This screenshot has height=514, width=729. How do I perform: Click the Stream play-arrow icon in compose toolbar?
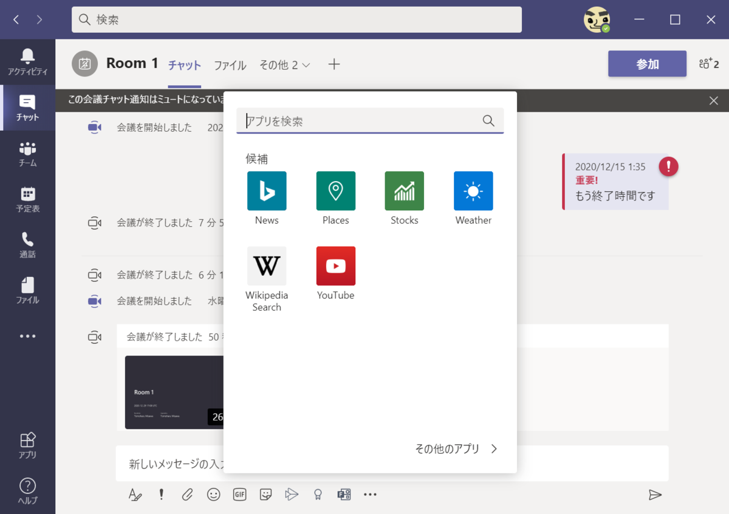pyautogui.click(x=292, y=495)
